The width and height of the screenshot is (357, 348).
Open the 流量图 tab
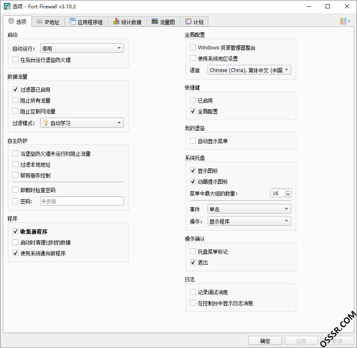pos(163,22)
